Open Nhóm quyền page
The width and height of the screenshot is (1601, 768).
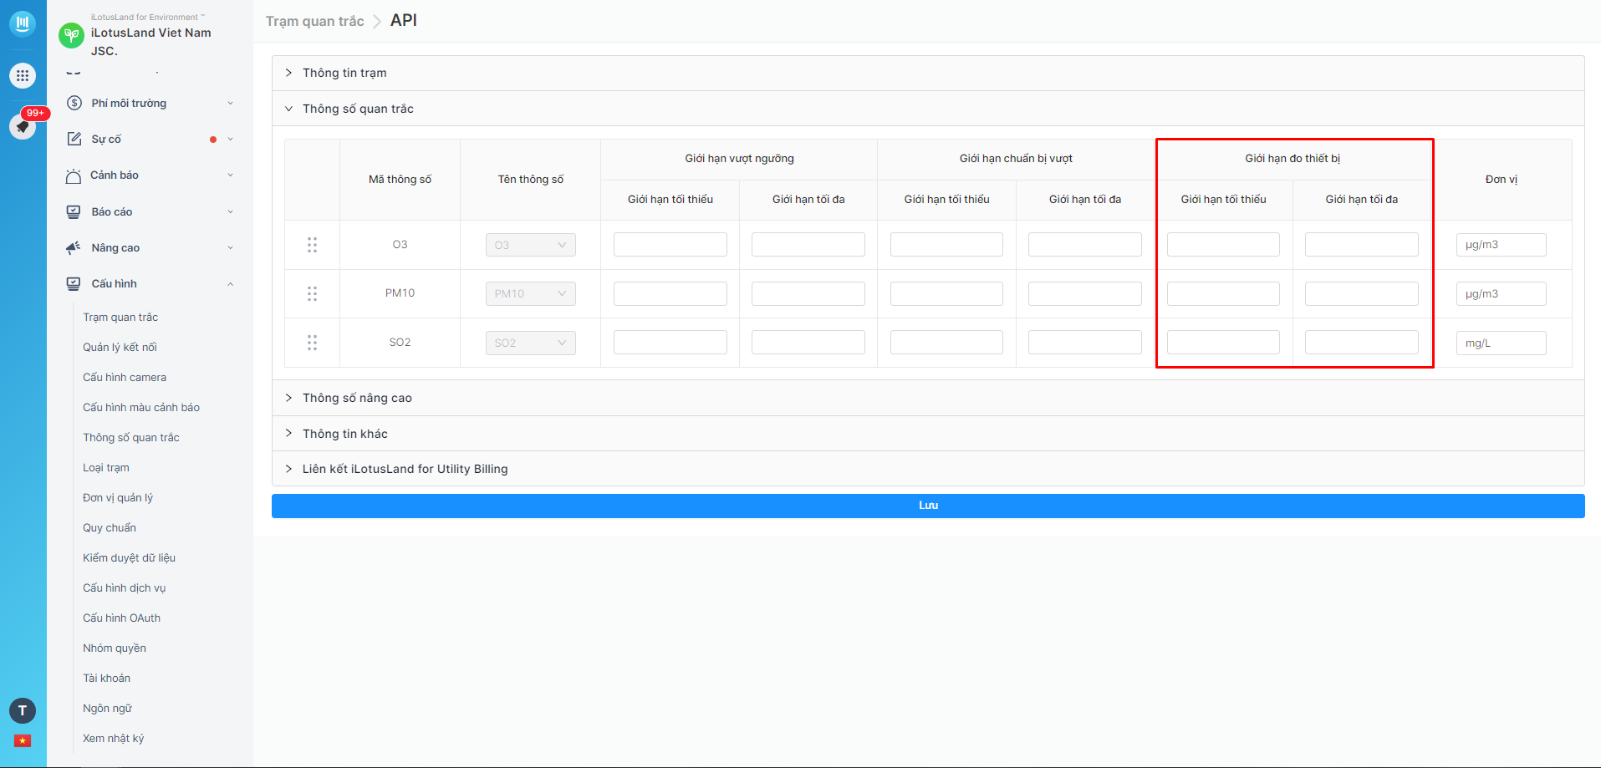click(115, 648)
